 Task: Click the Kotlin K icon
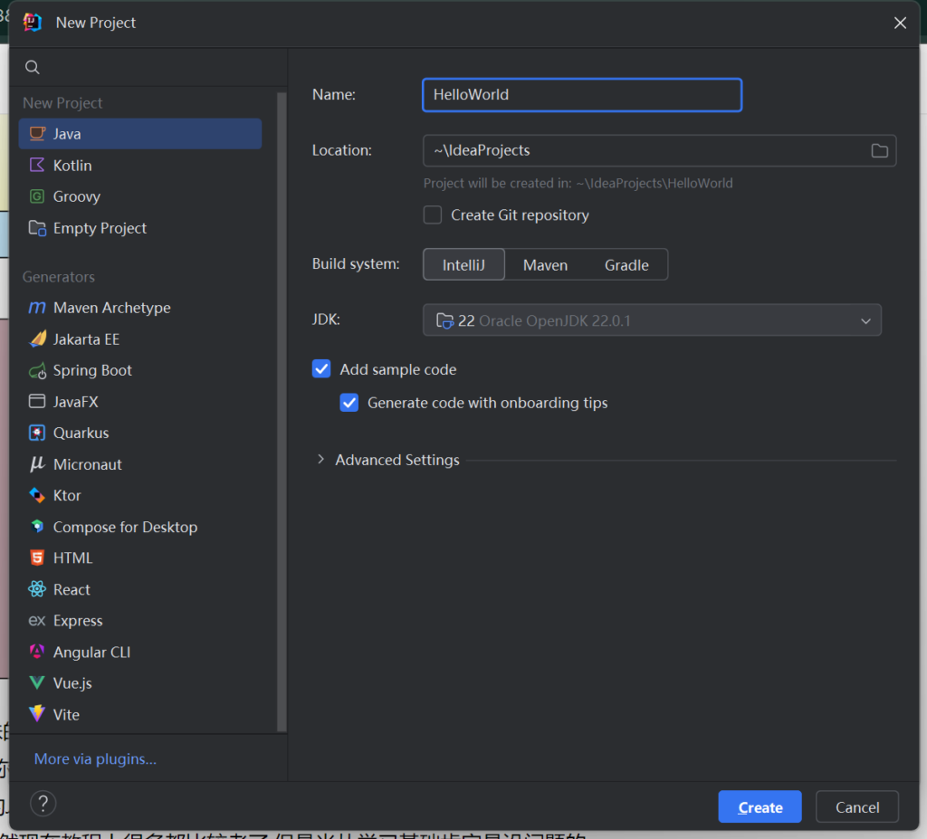(x=37, y=165)
